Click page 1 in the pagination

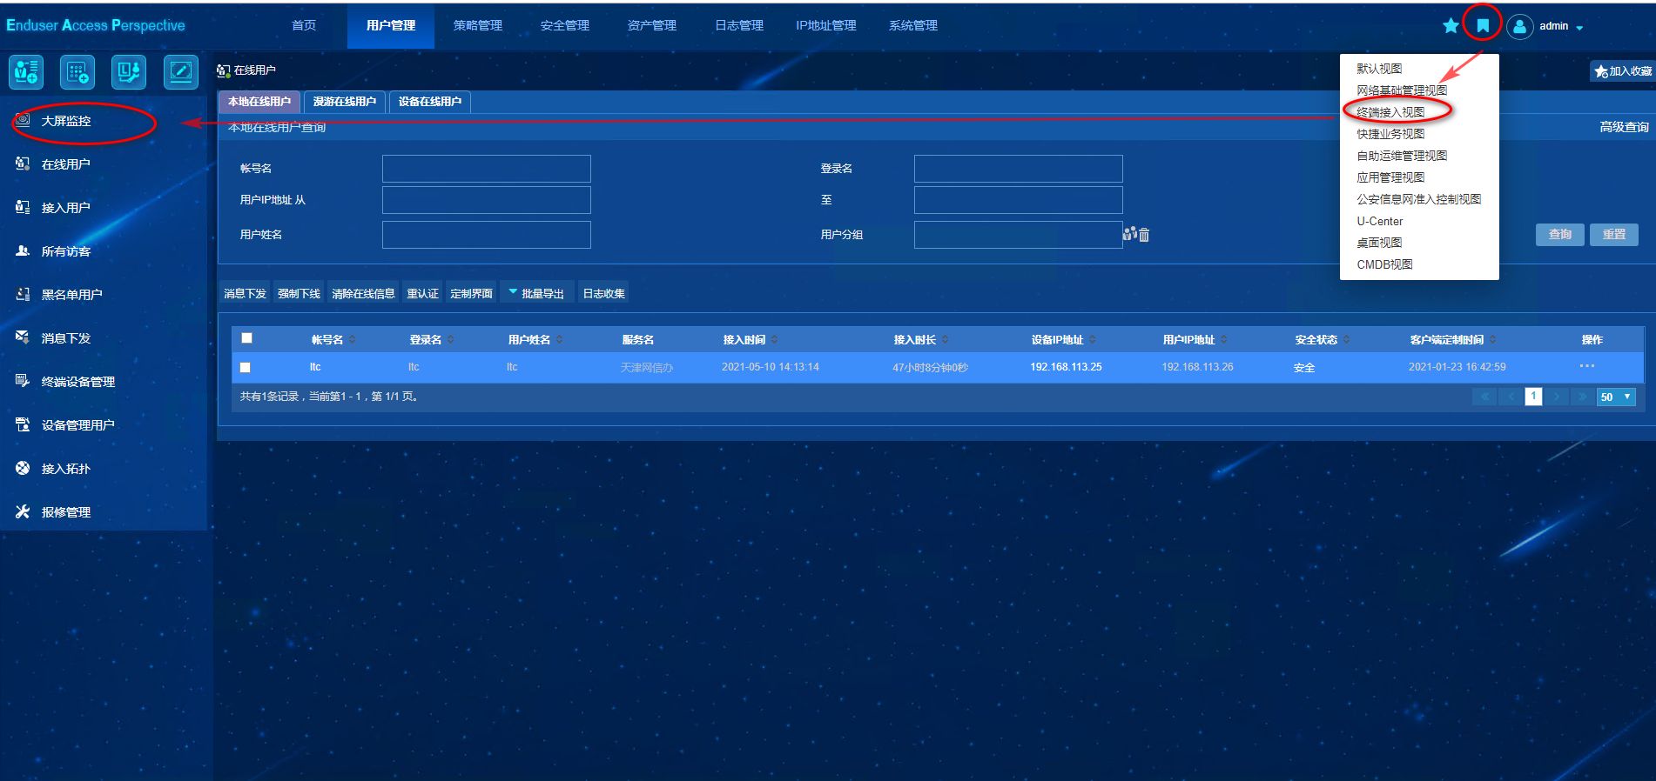[x=1533, y=397]
